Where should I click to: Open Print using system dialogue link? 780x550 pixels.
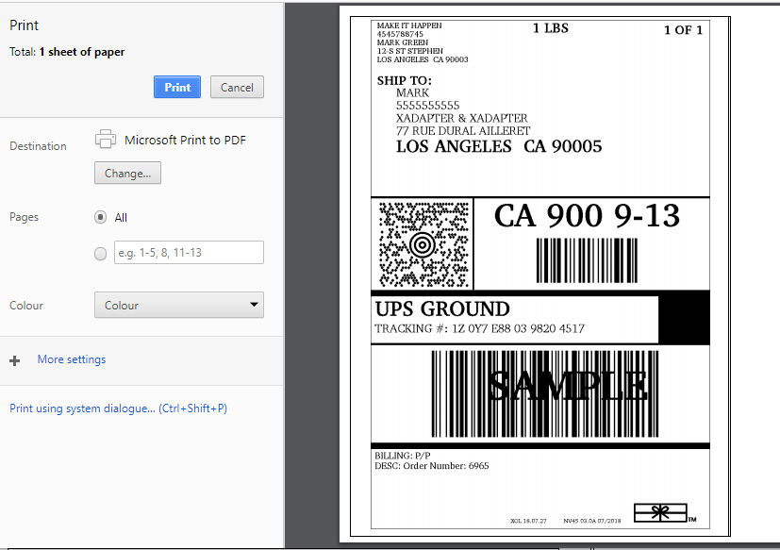(119, 408)
